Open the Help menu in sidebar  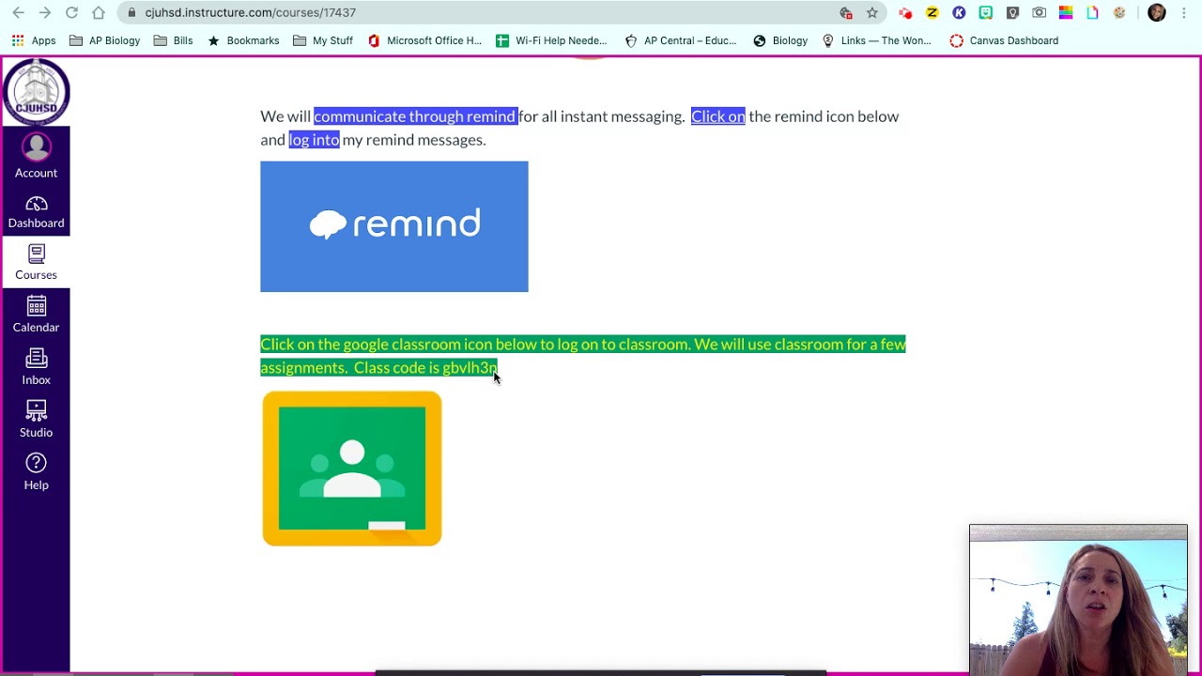point(36,472)
